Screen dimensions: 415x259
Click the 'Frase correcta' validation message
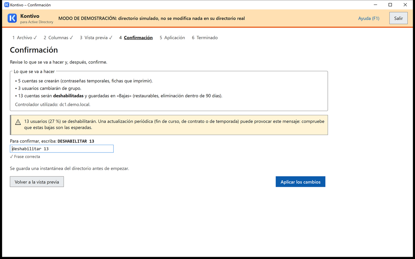[x=25, y=157]
